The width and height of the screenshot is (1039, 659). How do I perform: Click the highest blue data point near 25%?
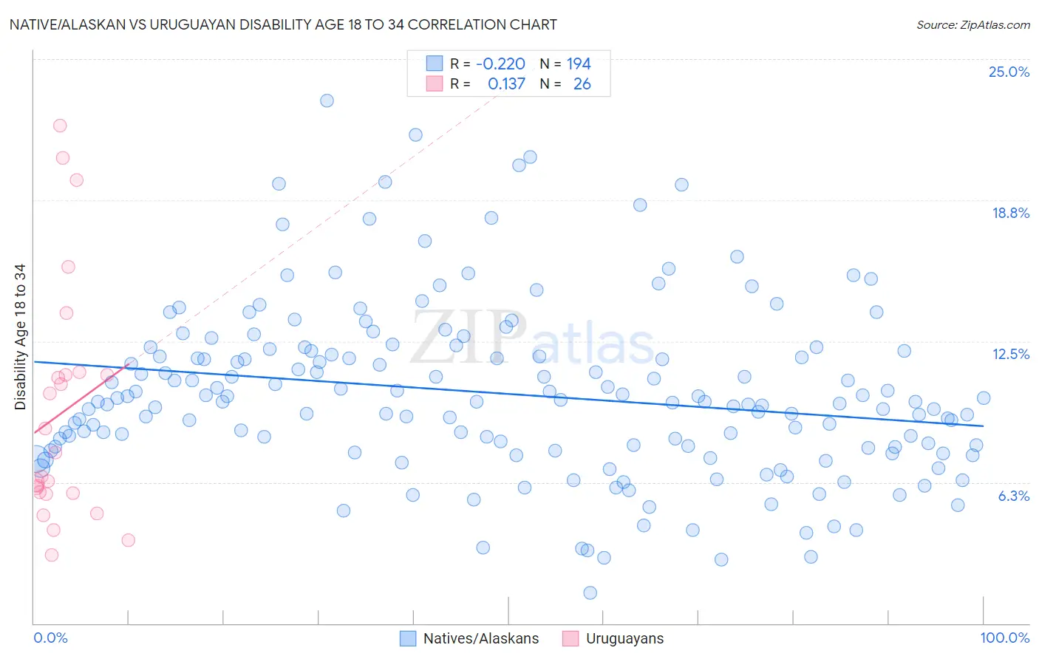327,100
